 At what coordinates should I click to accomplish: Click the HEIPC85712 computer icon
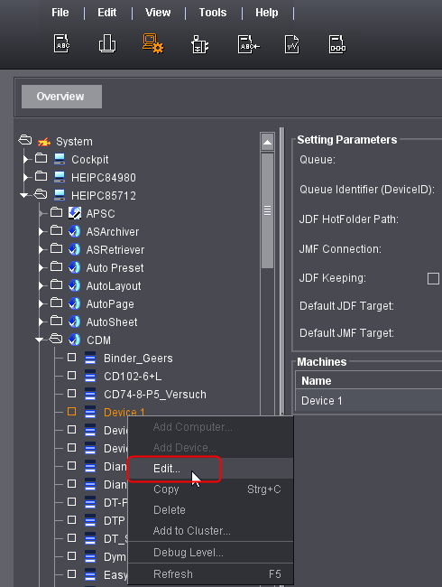pyautogui.click(x=60, y=195)
